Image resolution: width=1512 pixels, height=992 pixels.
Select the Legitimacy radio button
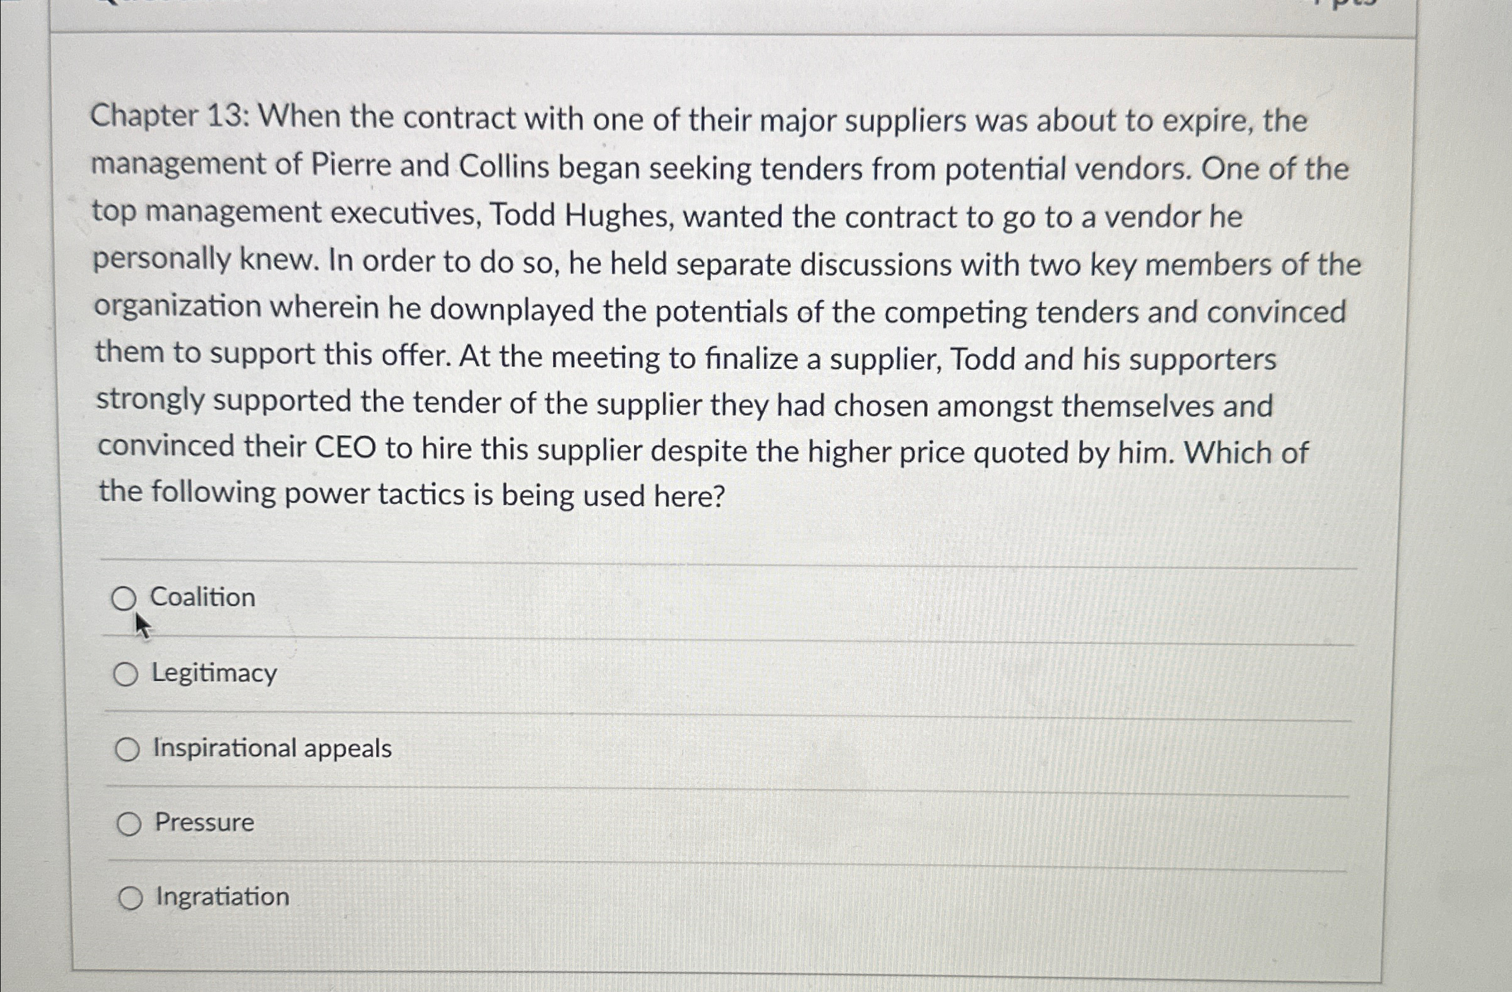pyautogui.click(x=126, y=674)
